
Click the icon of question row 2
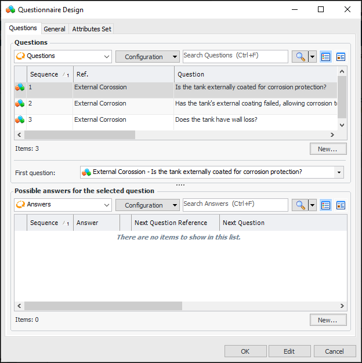(20, 104)
